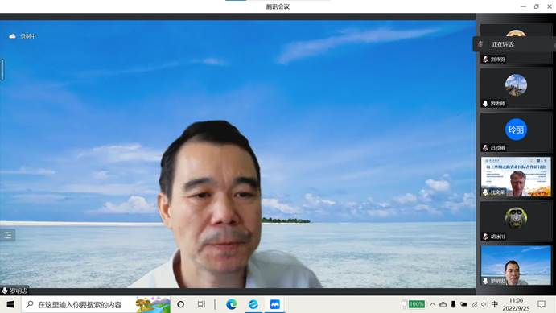Image resolution: width=556 pixels, height=313 pixels.
Task: Click the Wi-Fi network tray icon
Action: [475, 304]
